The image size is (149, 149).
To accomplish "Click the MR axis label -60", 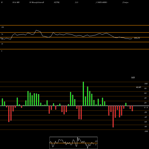I will [145, 122].
